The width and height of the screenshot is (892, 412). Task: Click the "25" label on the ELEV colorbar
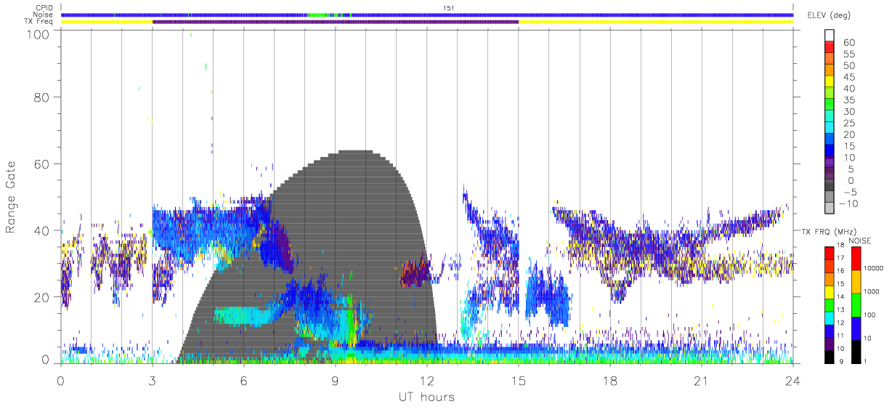(x=848, y=123)
